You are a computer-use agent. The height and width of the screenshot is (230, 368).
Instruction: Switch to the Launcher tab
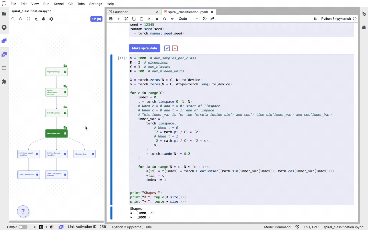coord(120,12)
